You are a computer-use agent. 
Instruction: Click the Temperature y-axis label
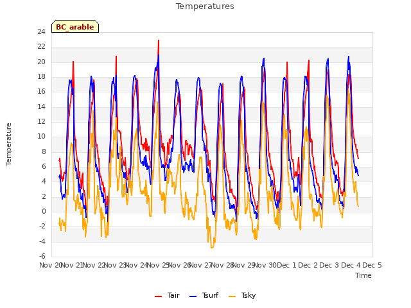[8, 144]
